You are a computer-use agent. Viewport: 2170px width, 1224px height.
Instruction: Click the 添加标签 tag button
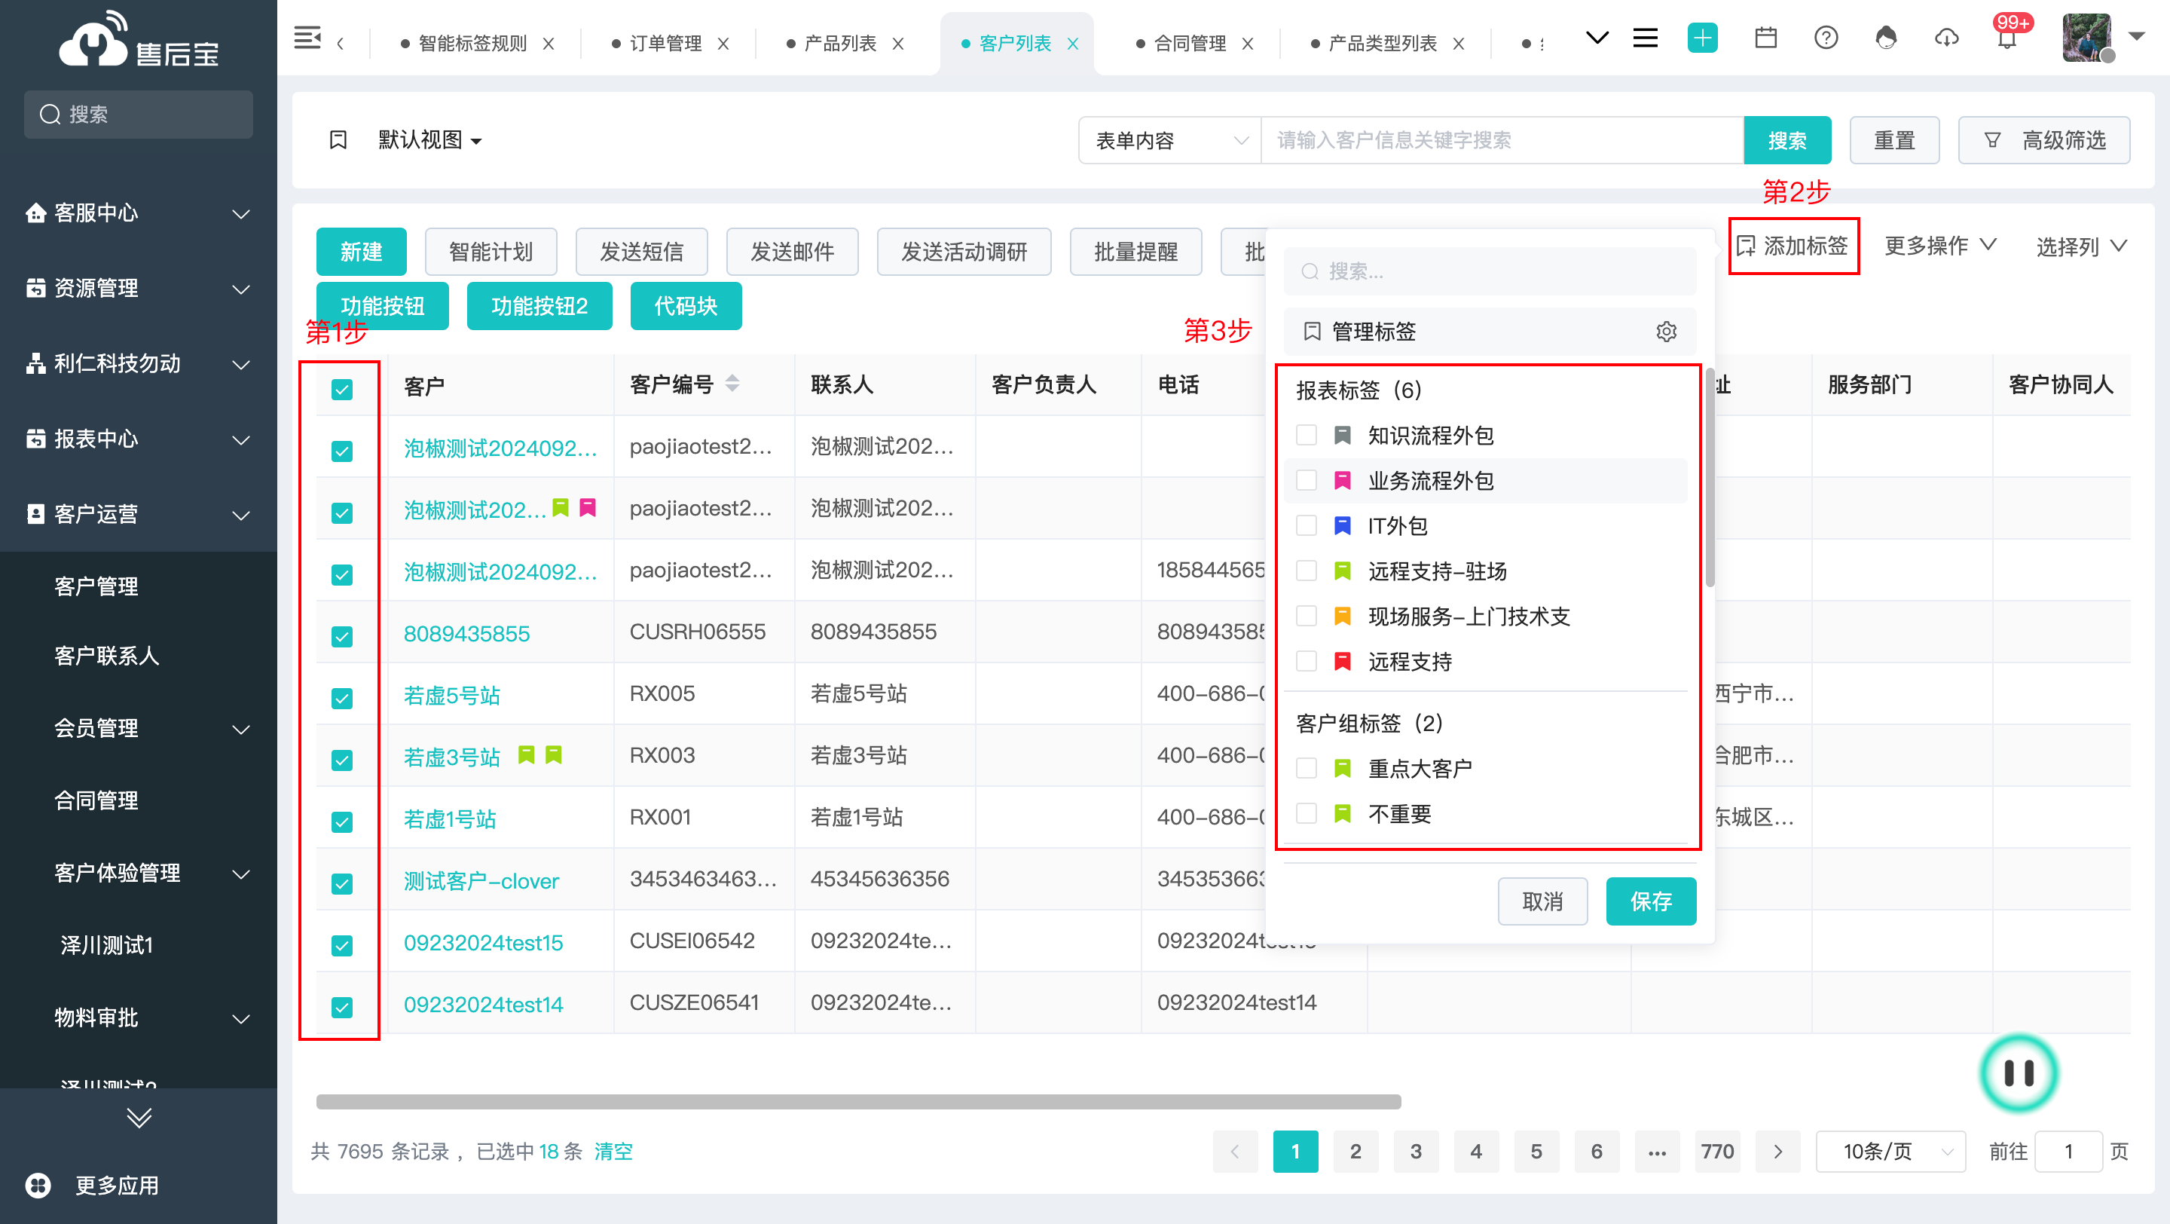point(1793,246)
